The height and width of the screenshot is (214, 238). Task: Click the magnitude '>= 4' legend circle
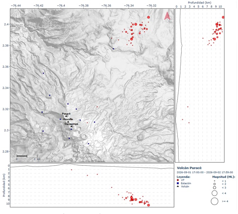[x=214, y=201]
